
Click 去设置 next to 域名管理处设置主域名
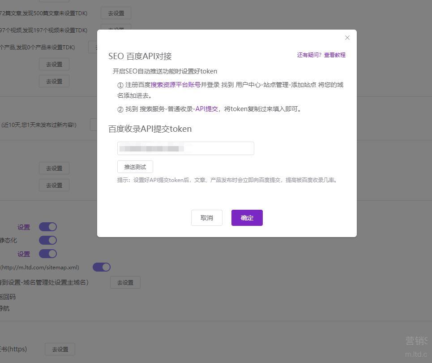point(125,282)
